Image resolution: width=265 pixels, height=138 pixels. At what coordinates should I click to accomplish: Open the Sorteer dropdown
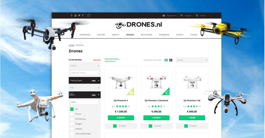pos(192,60)
